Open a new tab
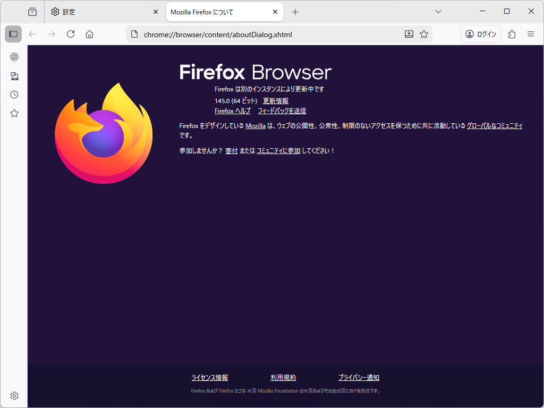The height and width of the screenshot is (408, 544). [x=295, y=11]
